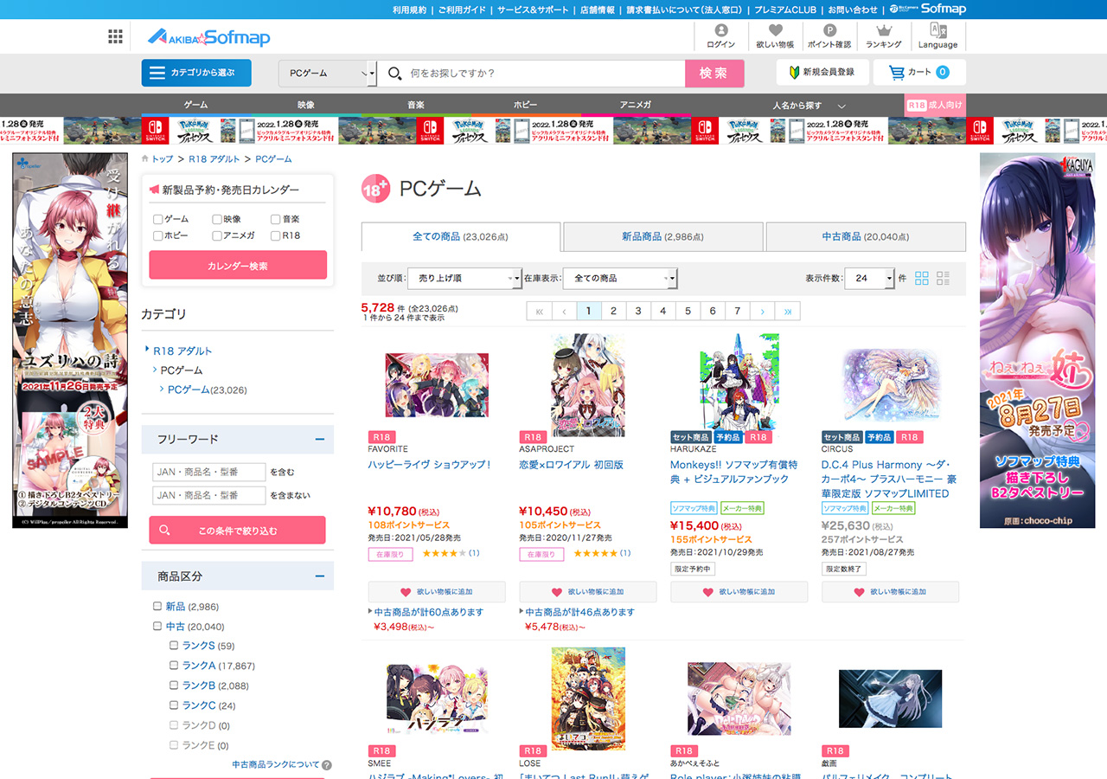Tick the ランクA used-rank checkbox

[x=174, y=666]
